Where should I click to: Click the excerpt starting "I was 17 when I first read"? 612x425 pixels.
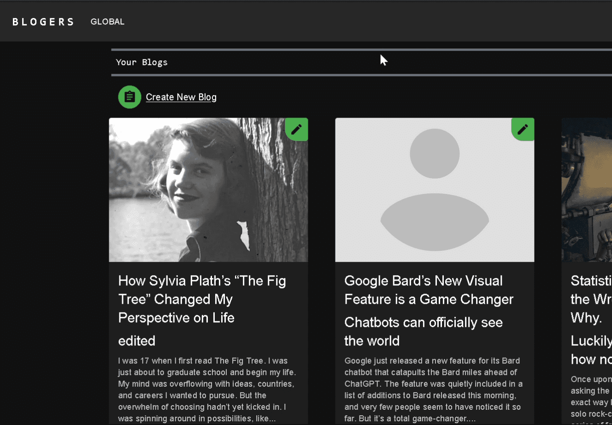pos(207,390)
